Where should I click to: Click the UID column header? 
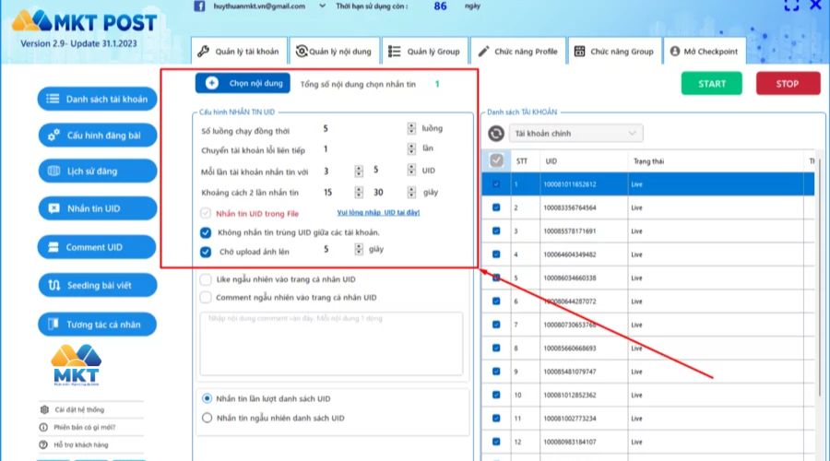tap(584, 161)
